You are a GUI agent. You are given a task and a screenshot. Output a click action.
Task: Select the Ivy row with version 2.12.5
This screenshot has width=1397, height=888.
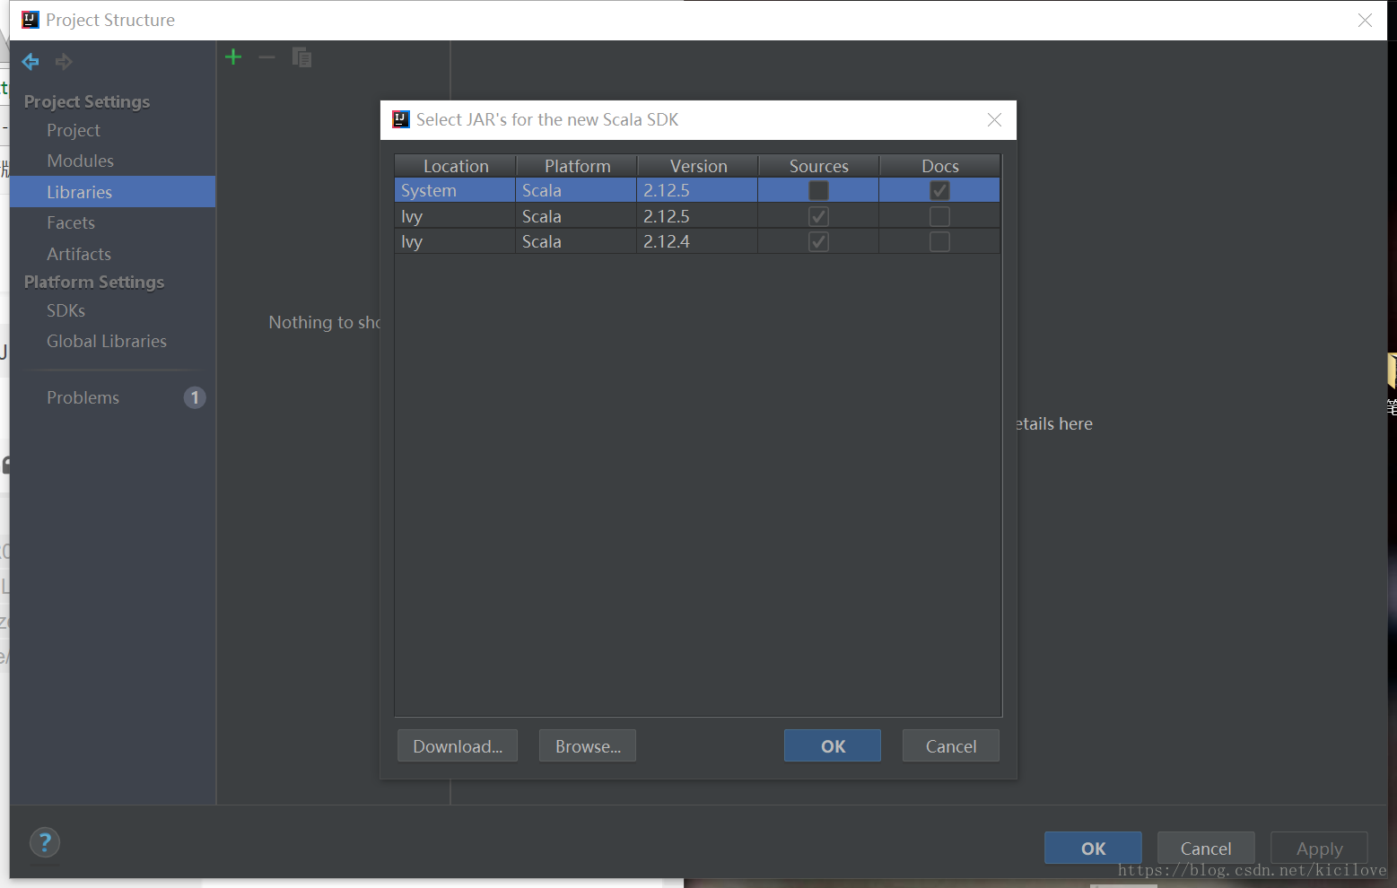(697, 216)
